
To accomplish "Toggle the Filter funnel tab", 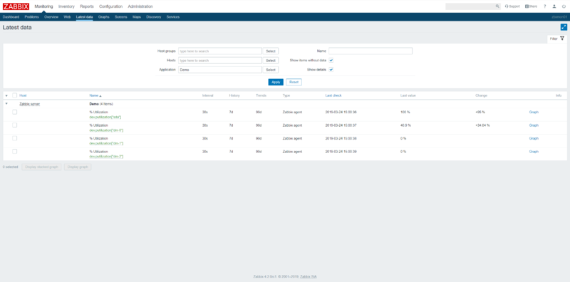I will pos(557,38).
